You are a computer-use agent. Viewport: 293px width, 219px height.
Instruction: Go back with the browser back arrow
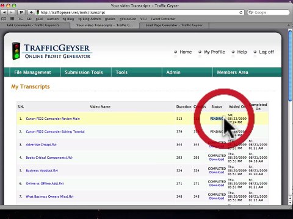pos(4,12)
